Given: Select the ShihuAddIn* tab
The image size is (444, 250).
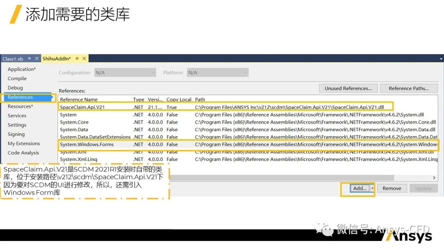Looking at the screenshot, I should tap(57, 59).
